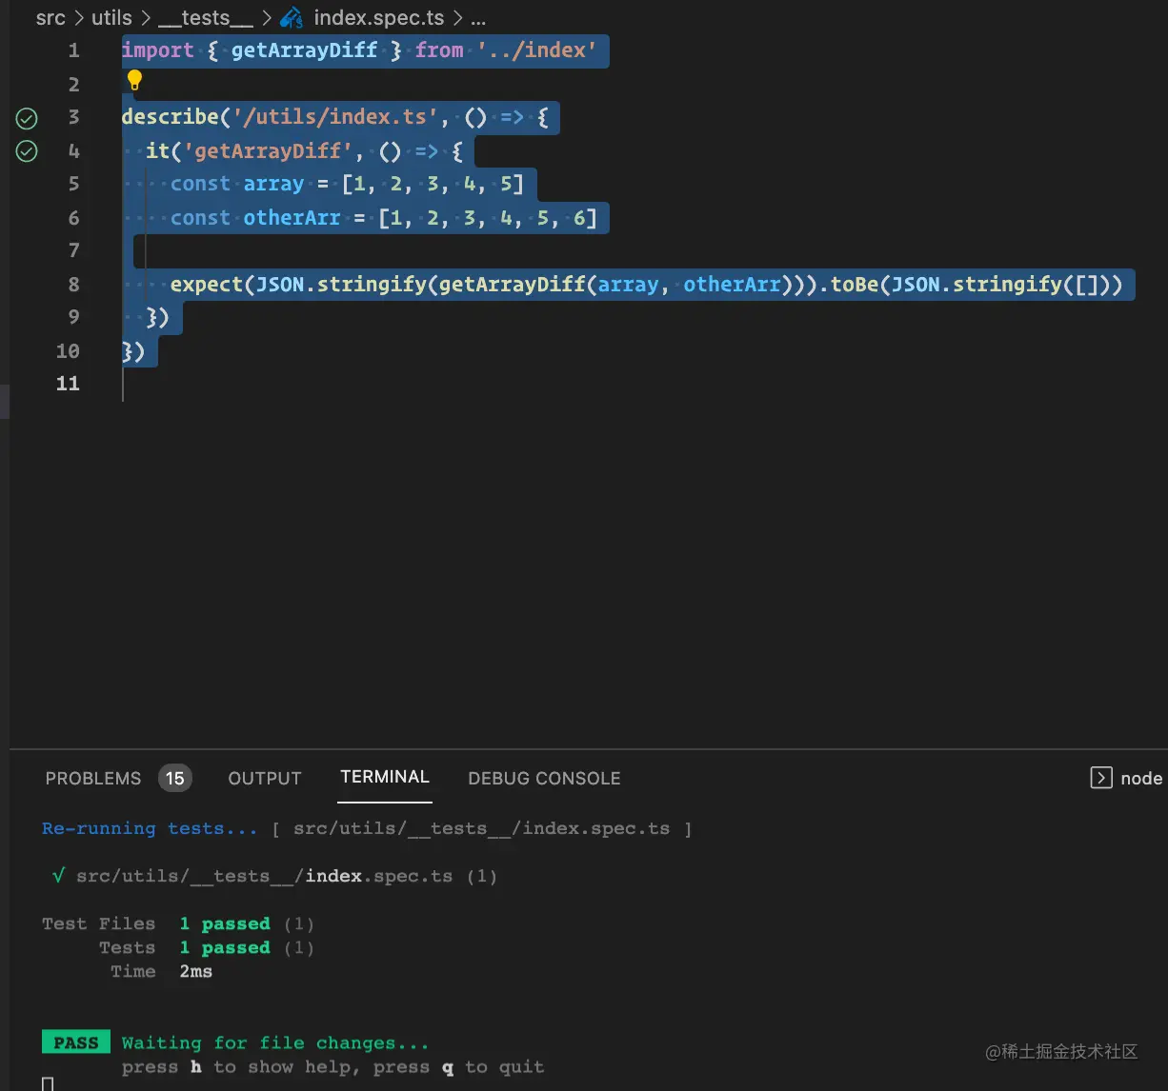
Task: Open the PROBLEMS tab
Action: [93, 779]
